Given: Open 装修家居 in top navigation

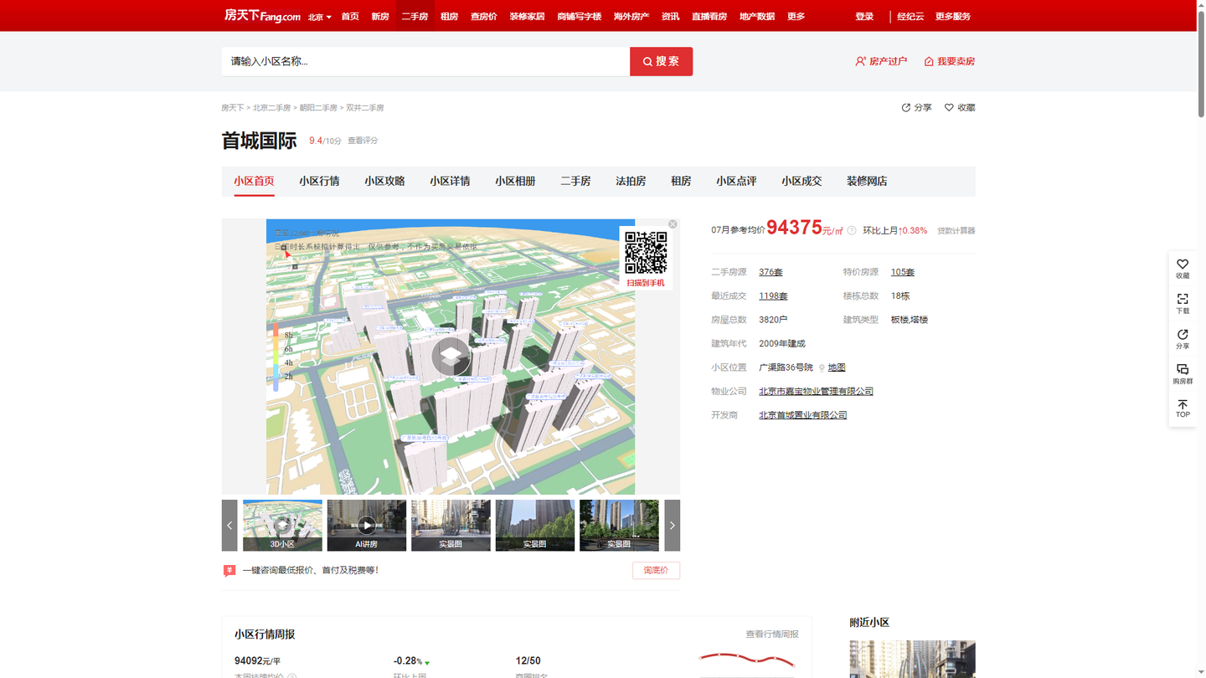Looking at the screenshot, I should 527,16.
